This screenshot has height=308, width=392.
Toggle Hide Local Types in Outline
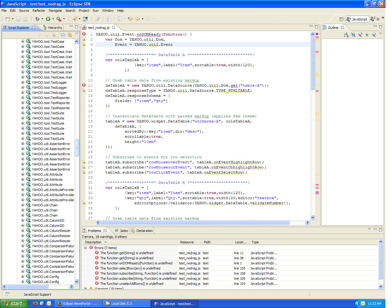click(x=374, y=35)
